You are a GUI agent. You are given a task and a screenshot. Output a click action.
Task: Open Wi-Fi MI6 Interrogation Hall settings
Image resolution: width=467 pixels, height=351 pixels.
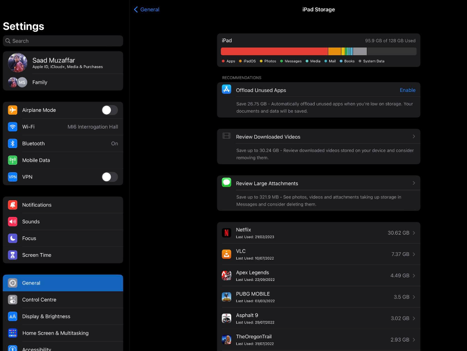[x=63, y=127]
